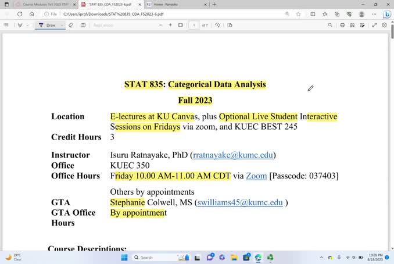Image resolution: width=394 pixels, height=264 pixels.
Task: Expand the Draw ink options dropdown
Action: (x=62, y=25)
